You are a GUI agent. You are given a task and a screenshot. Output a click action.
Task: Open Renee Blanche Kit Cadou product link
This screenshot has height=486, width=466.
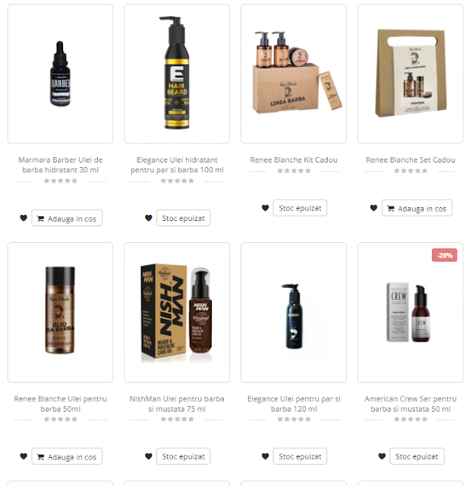[294, 160]
